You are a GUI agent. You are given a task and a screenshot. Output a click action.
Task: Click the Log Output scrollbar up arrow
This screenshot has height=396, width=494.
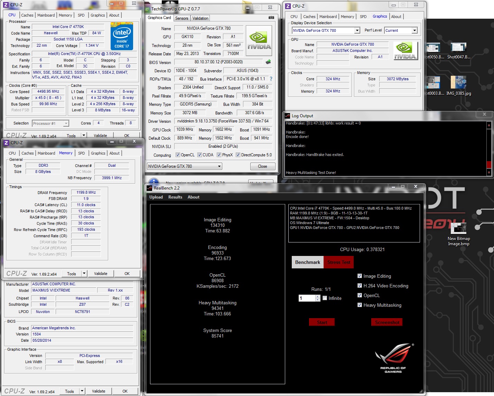click(x=489, y=125)
